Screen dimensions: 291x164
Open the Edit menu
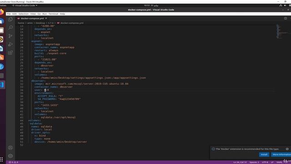tap(15, 14)
